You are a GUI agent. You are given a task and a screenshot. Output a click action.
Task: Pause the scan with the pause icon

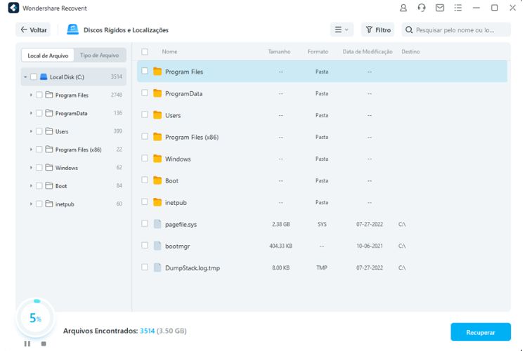click(x=27, y=343)
